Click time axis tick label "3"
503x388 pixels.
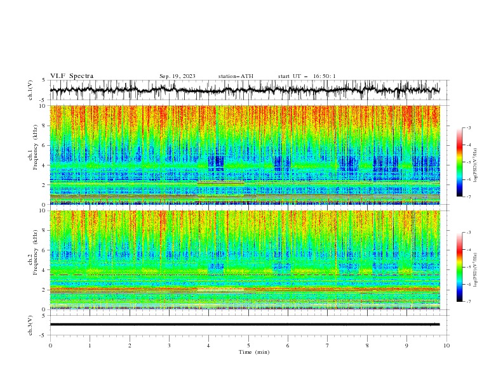(169, 346)
